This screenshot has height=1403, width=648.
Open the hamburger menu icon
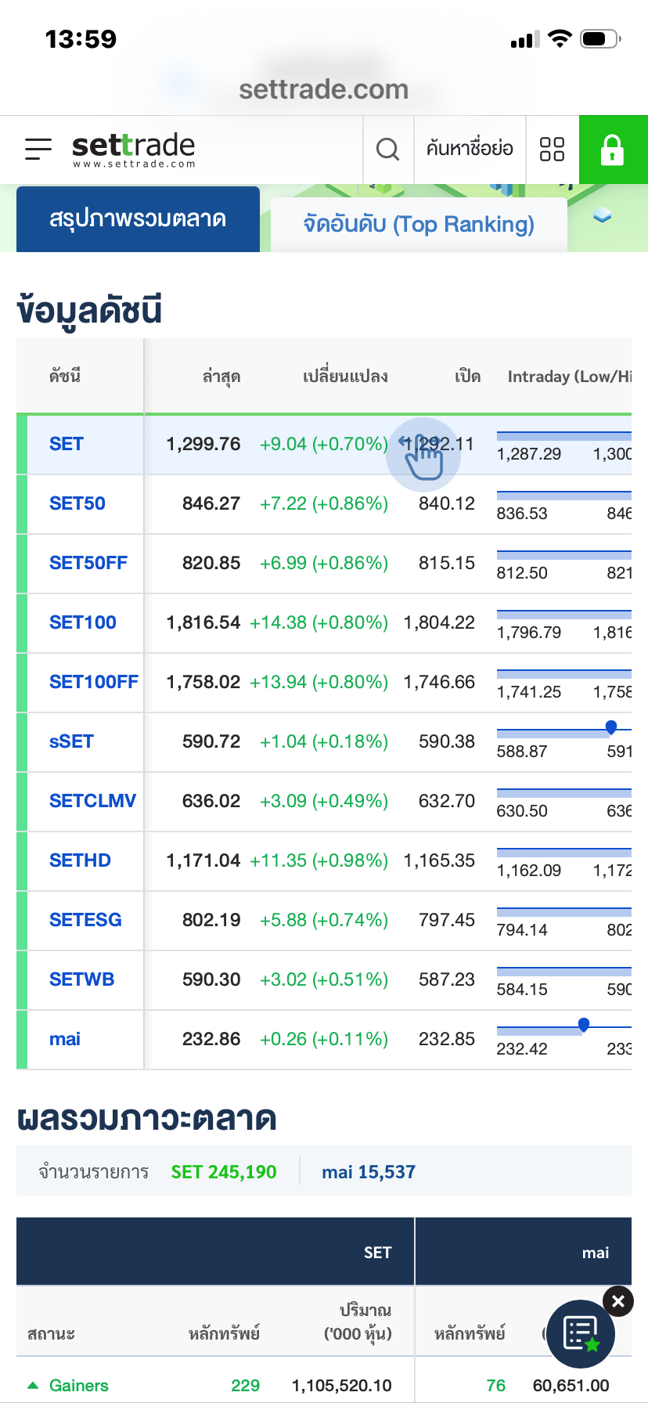pos(38,149)
